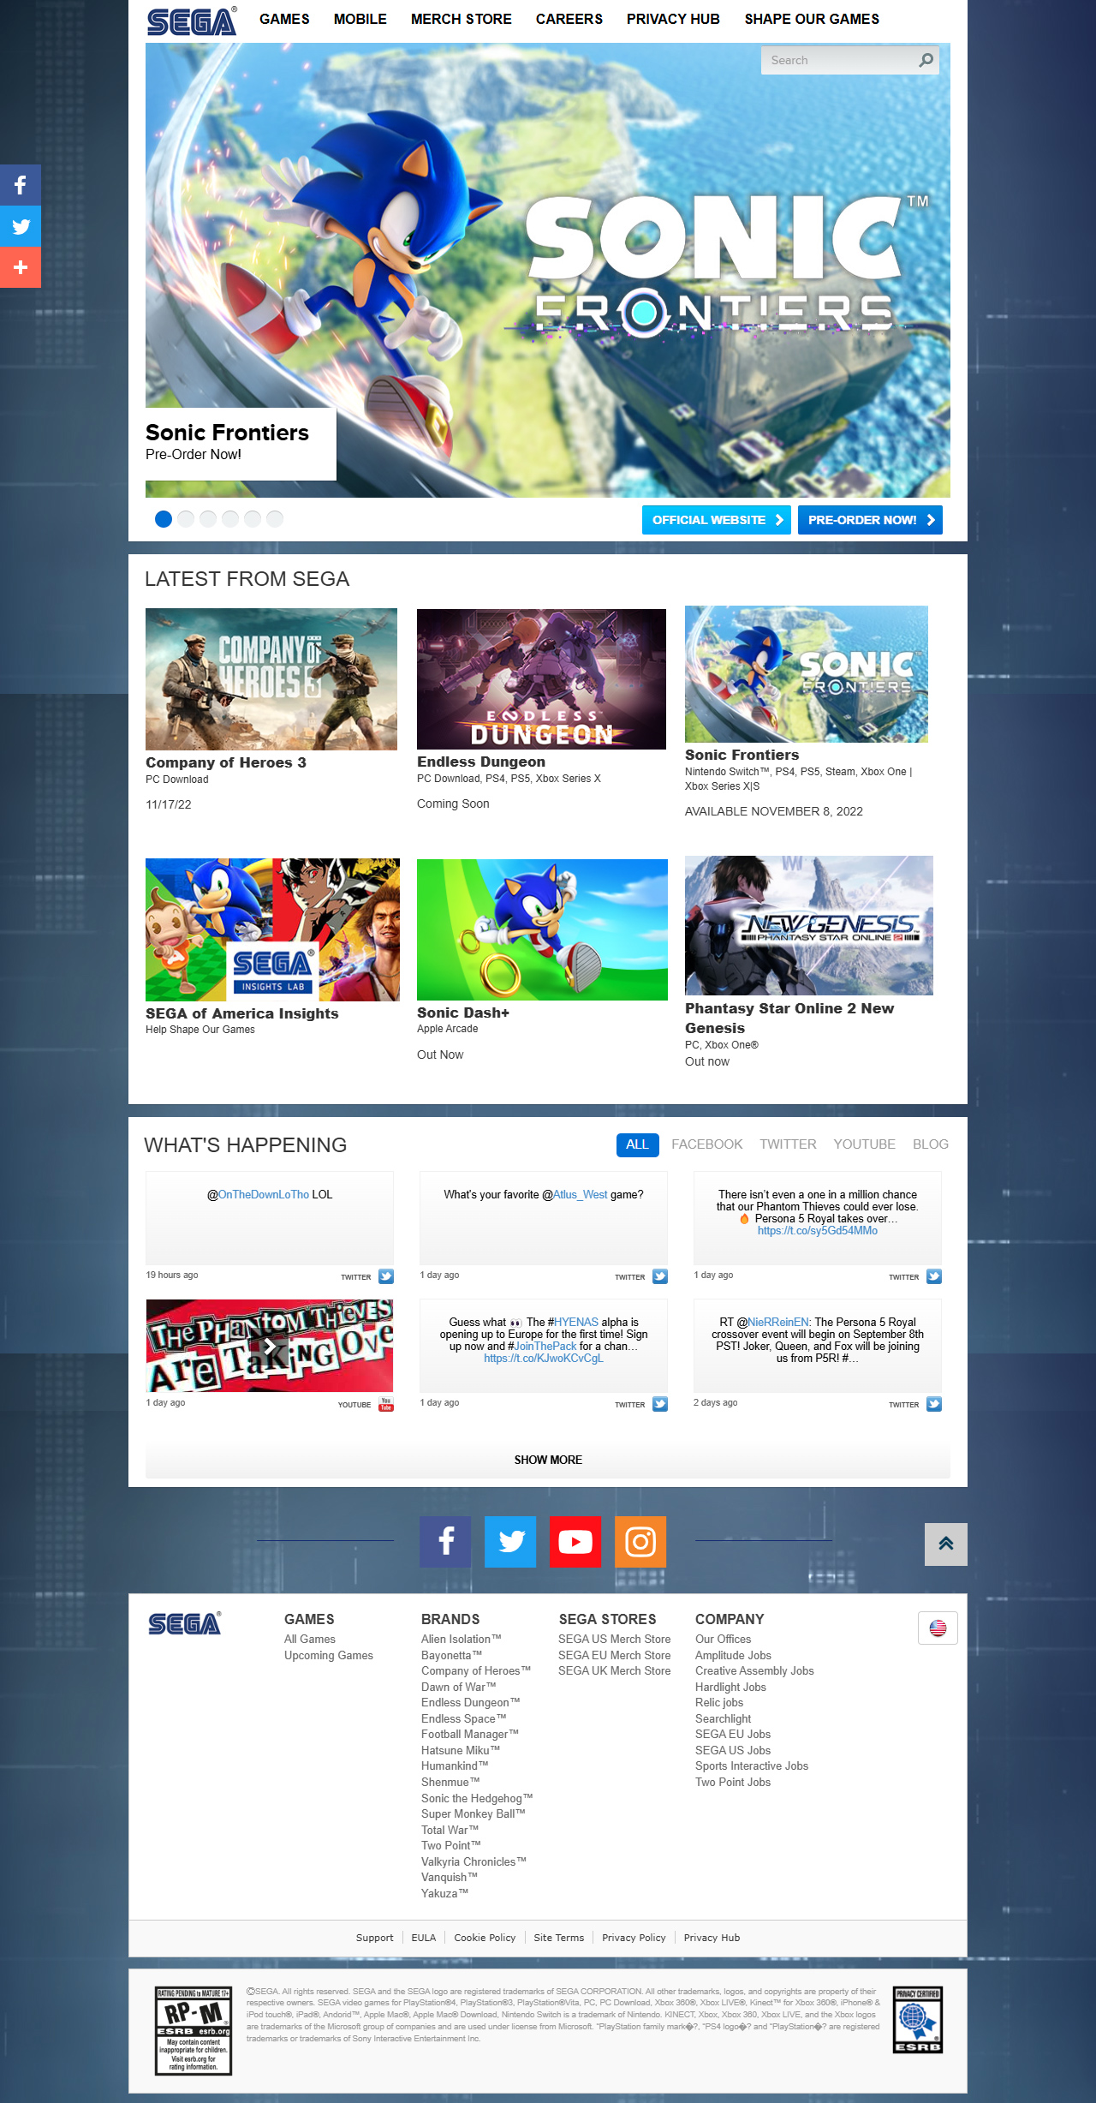Click EULA footer link
The height and width of the screenshot is (2103, 1096).
point(424,1938)
